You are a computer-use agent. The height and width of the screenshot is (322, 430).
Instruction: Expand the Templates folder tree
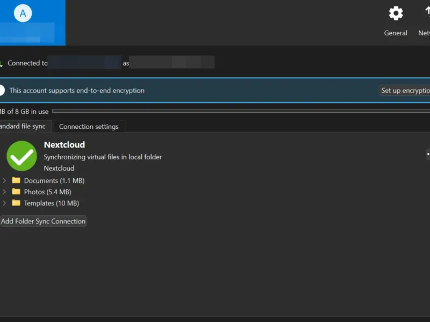pyautogui.click(x=4, y=203)
